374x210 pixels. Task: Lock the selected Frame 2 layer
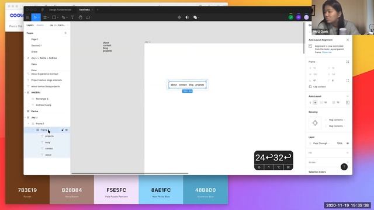point(63,129)
